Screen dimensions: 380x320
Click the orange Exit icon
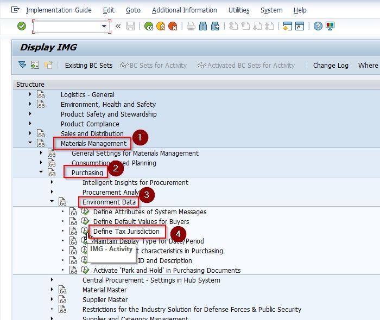pyautogui.click(x=161, y=26)
